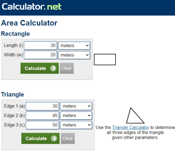Viewport: 175px width, 155px height.
Task: Expand the Edge 1 (a) units dropdown
Action: click(x=76, y=106)
